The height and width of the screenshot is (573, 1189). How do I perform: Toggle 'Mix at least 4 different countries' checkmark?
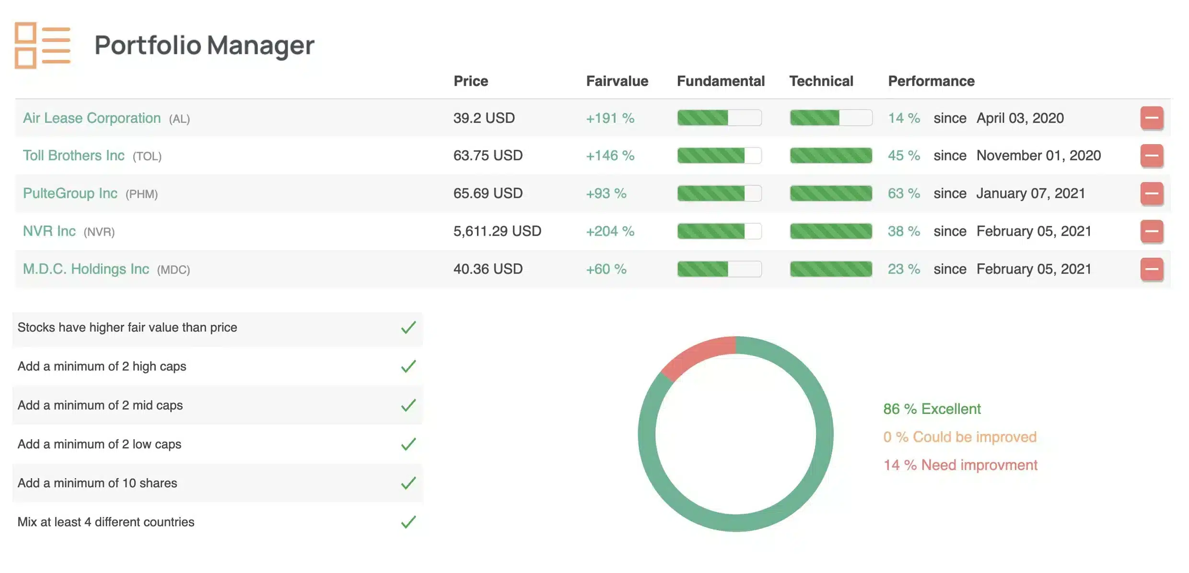tap(408, 522)
